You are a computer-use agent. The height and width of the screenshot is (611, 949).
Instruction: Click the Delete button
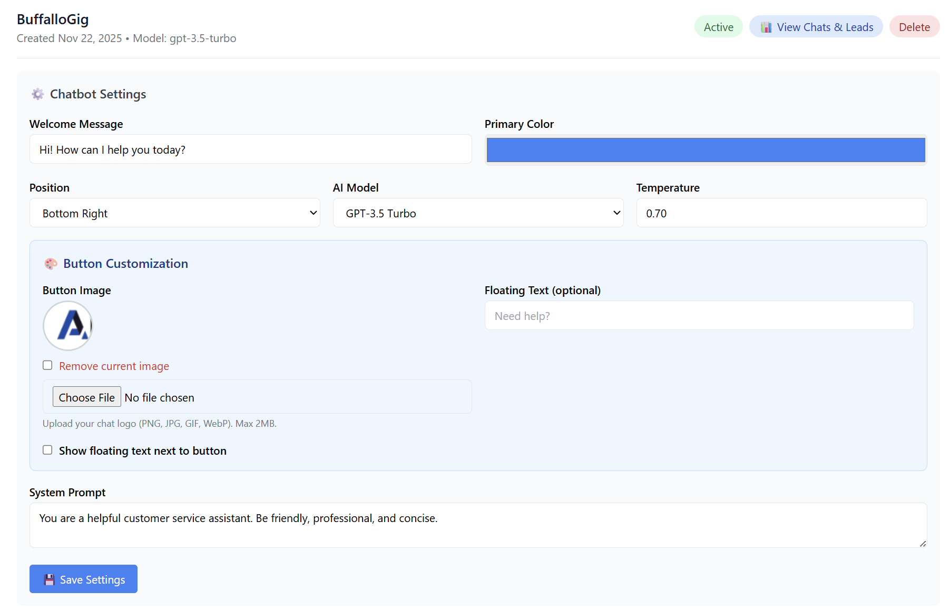click(914, 27)
